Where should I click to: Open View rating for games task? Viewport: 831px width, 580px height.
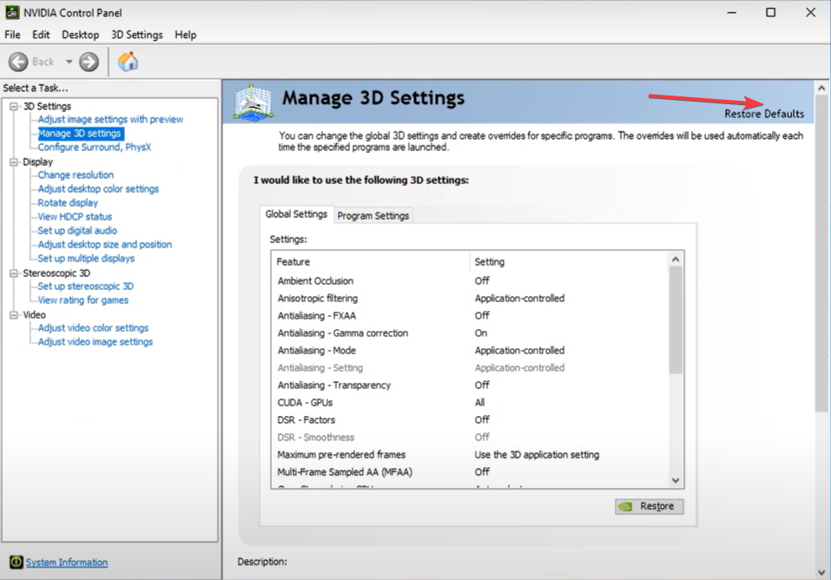82,300
